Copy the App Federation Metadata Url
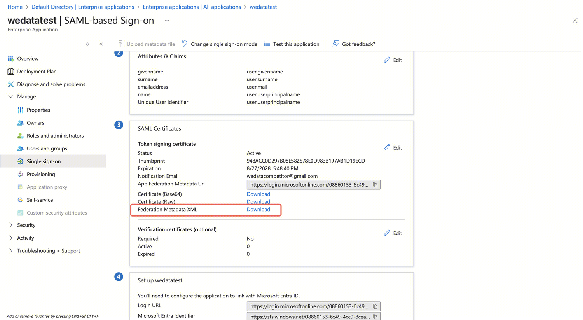 click(x=375, y=185)
